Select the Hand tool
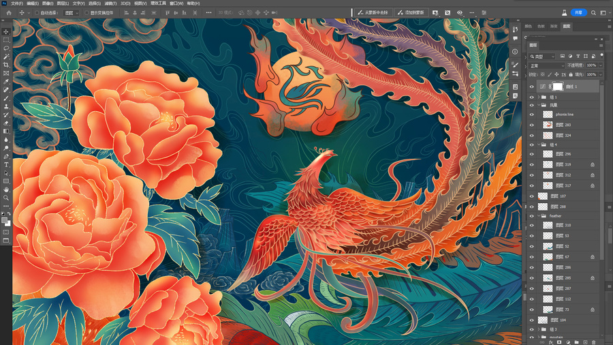The height and width of the screenshot is (345, 613). pyautogui.click(x=6, y=190)
